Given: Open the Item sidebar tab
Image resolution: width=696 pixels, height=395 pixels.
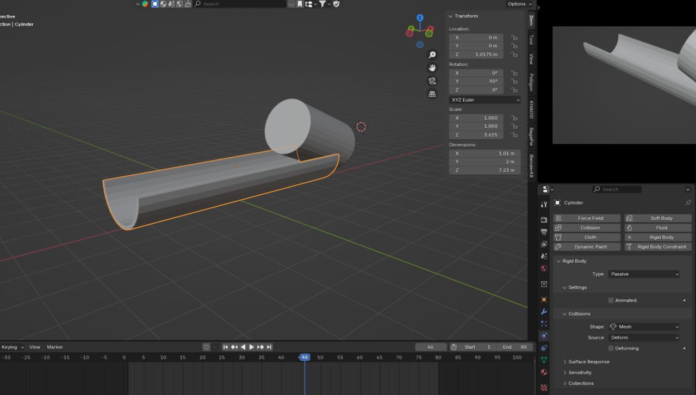Looking at the screenshot, I should point(531,20).
